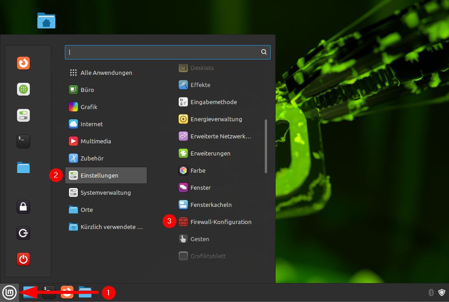Launch Firefox from the menu sidebar
449x302 pixels.
[23, 63]
